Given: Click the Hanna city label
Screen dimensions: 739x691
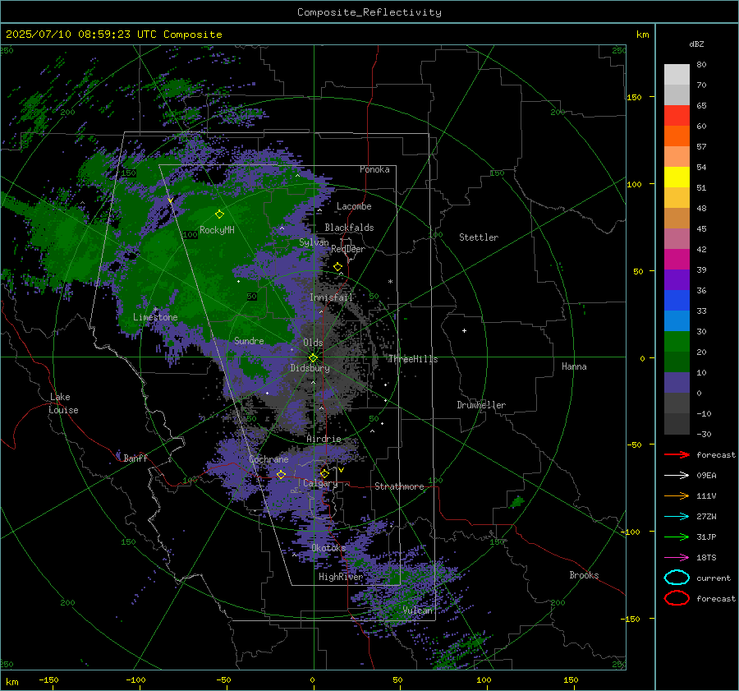Looking at the screenshot, I should click(574, 366).
